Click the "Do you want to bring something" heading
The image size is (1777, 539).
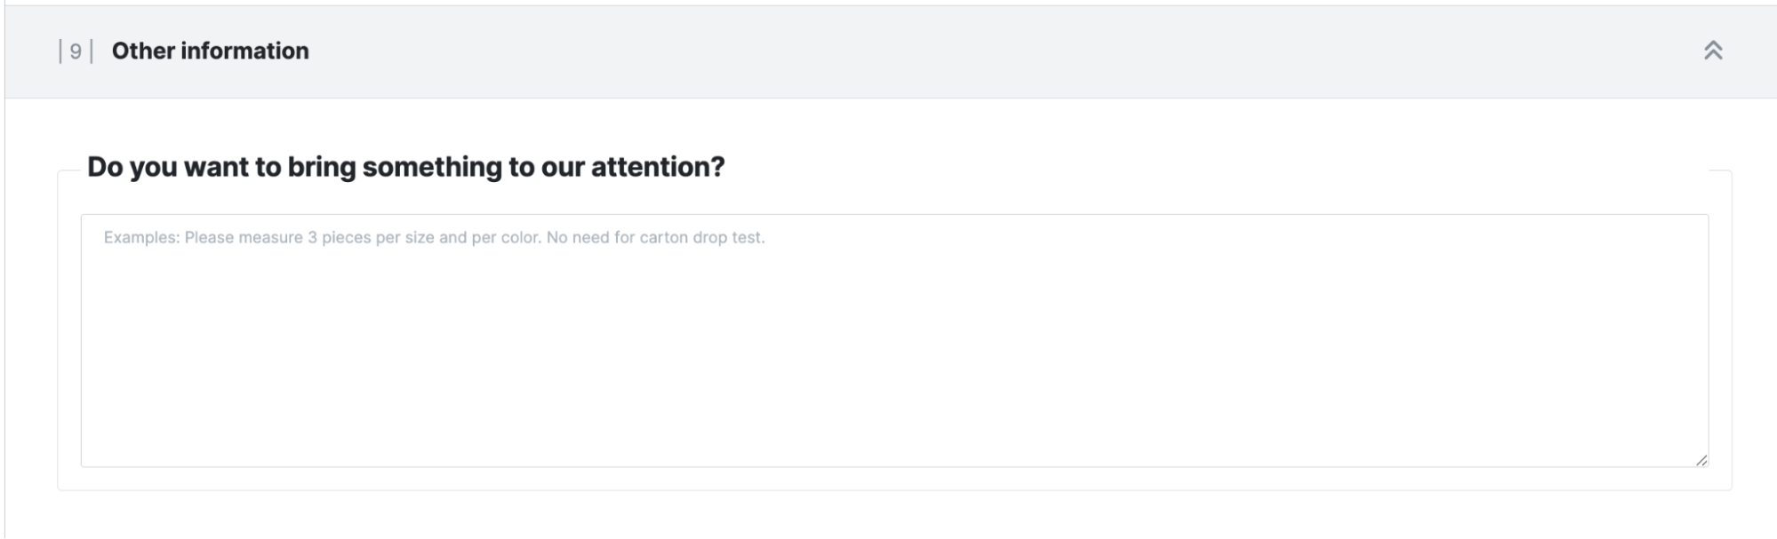click(405, 167)
